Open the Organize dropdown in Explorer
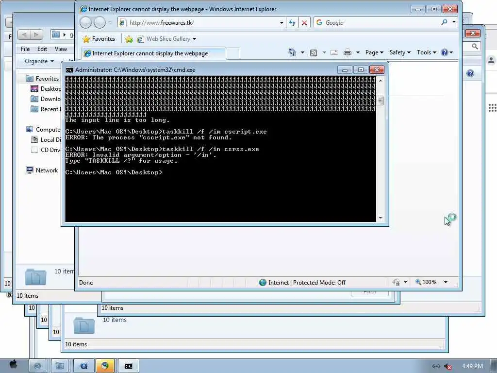Screen dimensions: 497x373 click(x=39, y=61)
